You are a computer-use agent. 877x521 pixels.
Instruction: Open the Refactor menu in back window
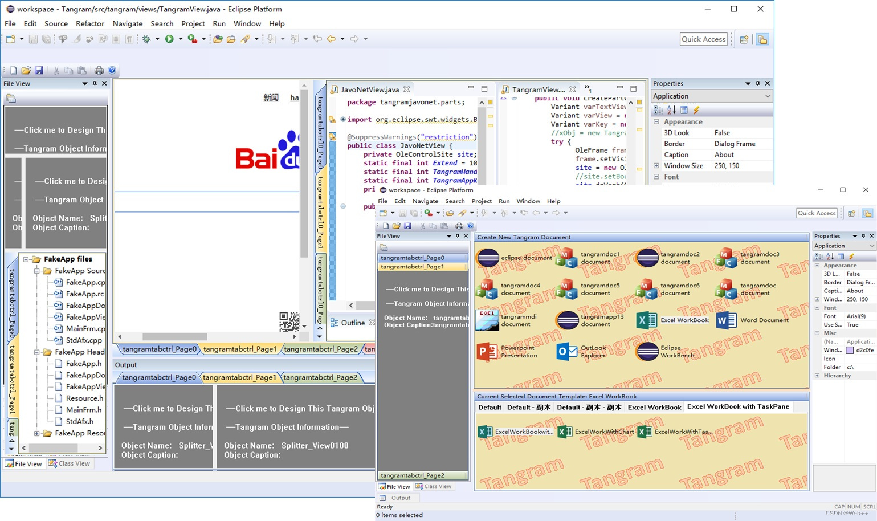point(90,23)
